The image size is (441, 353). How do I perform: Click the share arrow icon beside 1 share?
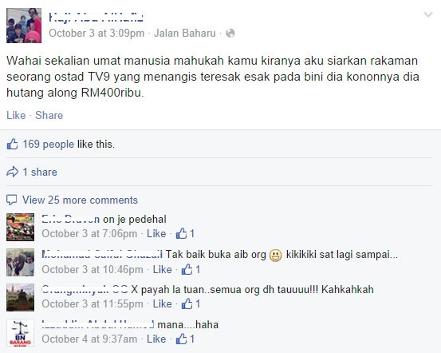12,172
